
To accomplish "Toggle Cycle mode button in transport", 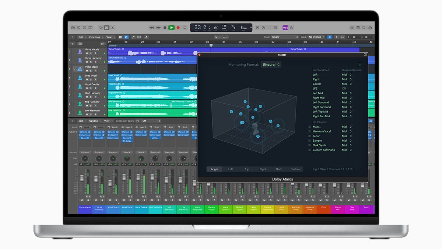I will pos(185,28).
